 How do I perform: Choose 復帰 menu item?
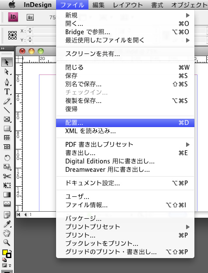point(125,109)
